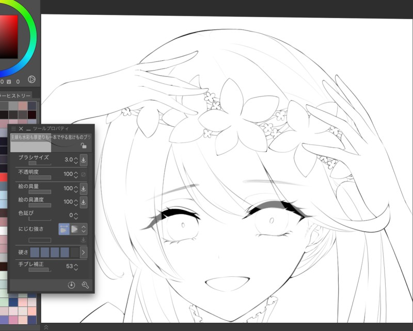Click the にじむ強さ stepper arrows
The height and width of the screenshot is (331, 413).
[84, 229]
